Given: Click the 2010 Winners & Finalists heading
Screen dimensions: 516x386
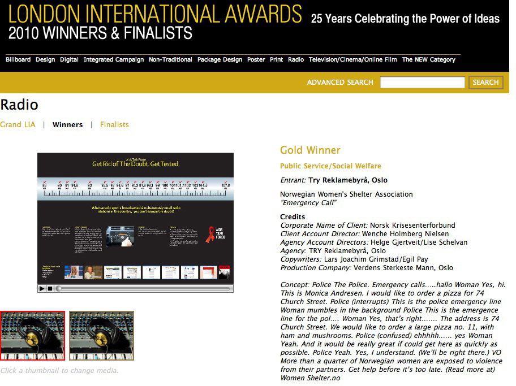Looking at the screenshot, I should pos(100,33).
